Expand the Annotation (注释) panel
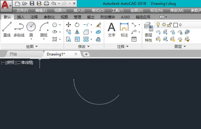The width and height of the screenshot is (201, 129). point(123,46)
